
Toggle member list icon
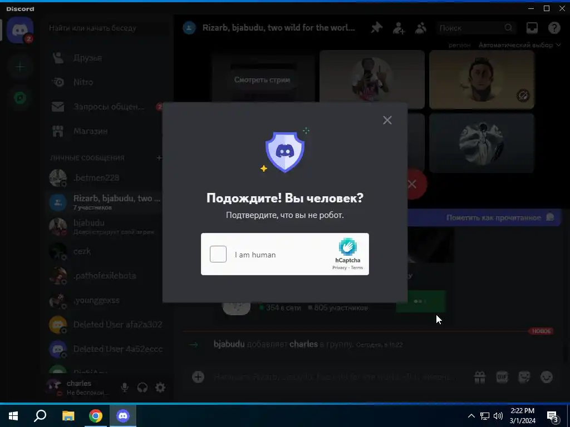(421, 28)
